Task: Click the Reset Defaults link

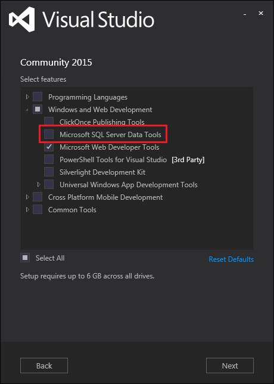Action: (x=231, y=259)
